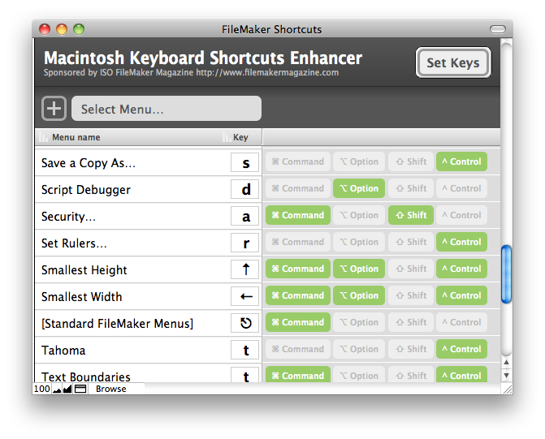Toggle the status area icon in the status bar
Viewport: 545px width, 439px height.
80,390
